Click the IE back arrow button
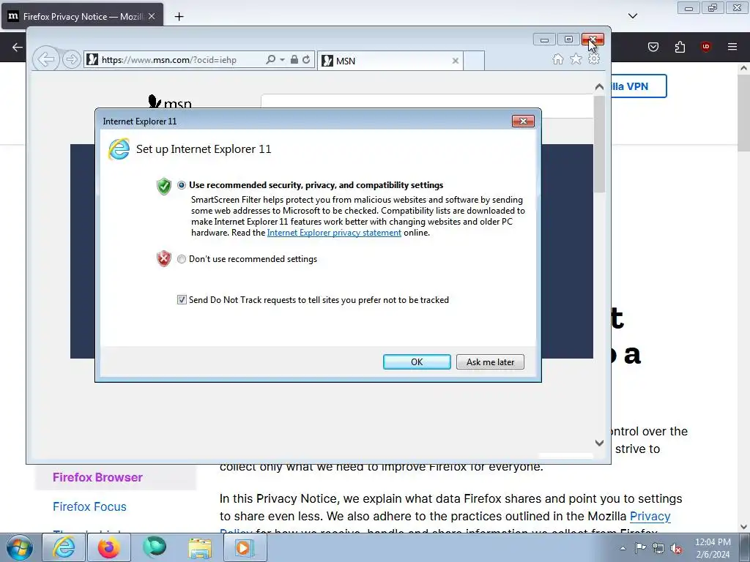This screenshot has width=750, height=562. coord(46,60)
